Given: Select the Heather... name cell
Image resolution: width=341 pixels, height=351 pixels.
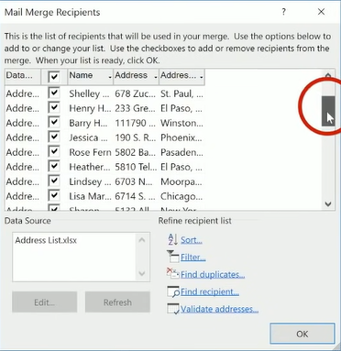Looking at the screenshot, I should point(90,167).
